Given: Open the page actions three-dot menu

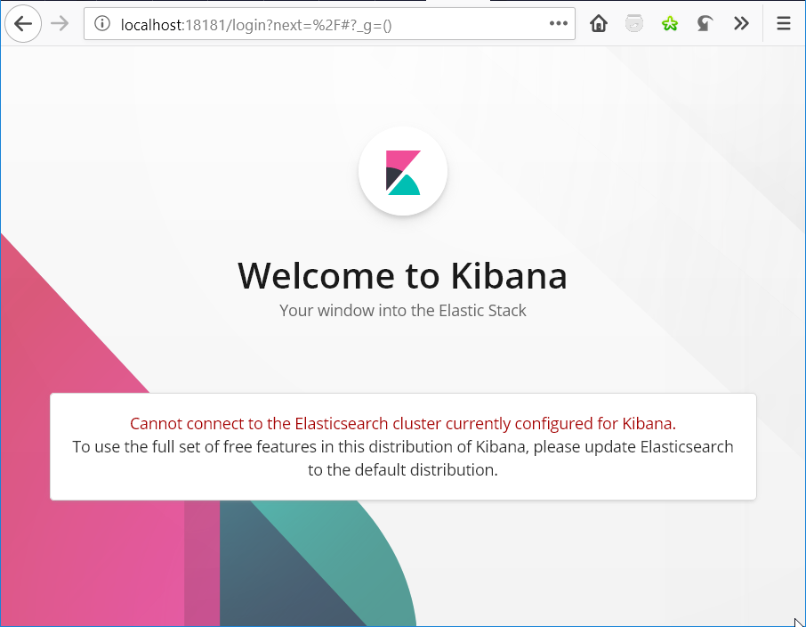Looking at the screenshot, I should point(558,24).
